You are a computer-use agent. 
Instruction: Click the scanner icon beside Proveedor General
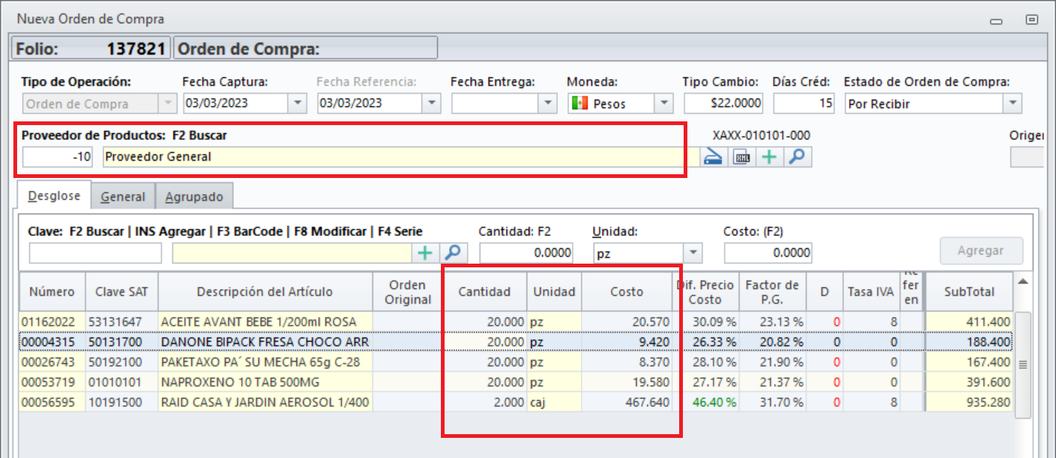[x=713, y=157]
